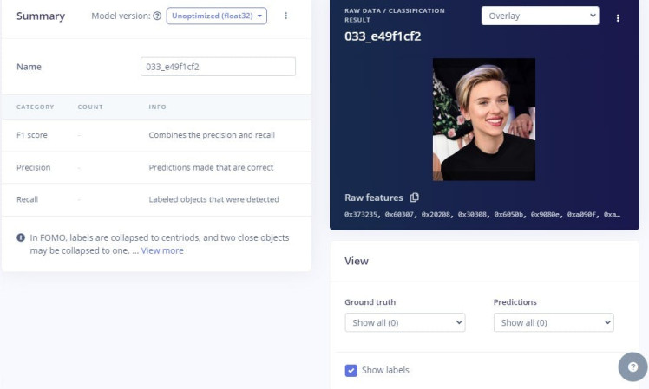Click the Category column header
Viewport: 649px width, 389px height.
[x=36, y=107]
